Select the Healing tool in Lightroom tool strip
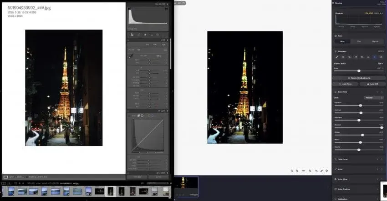Image resolution: width=387 pixels, height=201 pixels. (145, 35)
